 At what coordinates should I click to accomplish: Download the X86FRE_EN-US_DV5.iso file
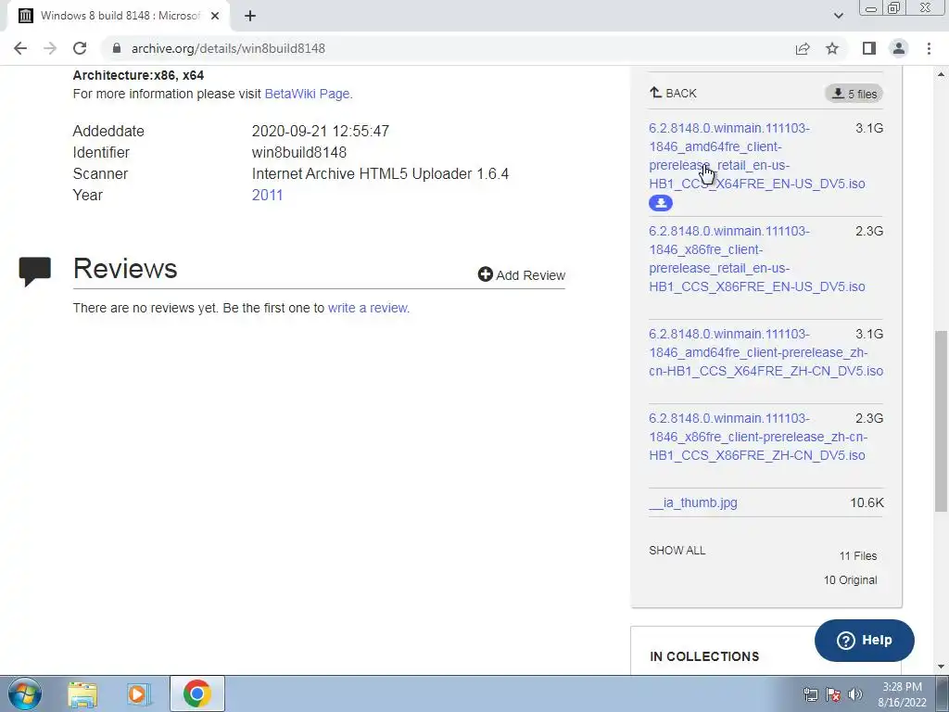tap(756, 259)
